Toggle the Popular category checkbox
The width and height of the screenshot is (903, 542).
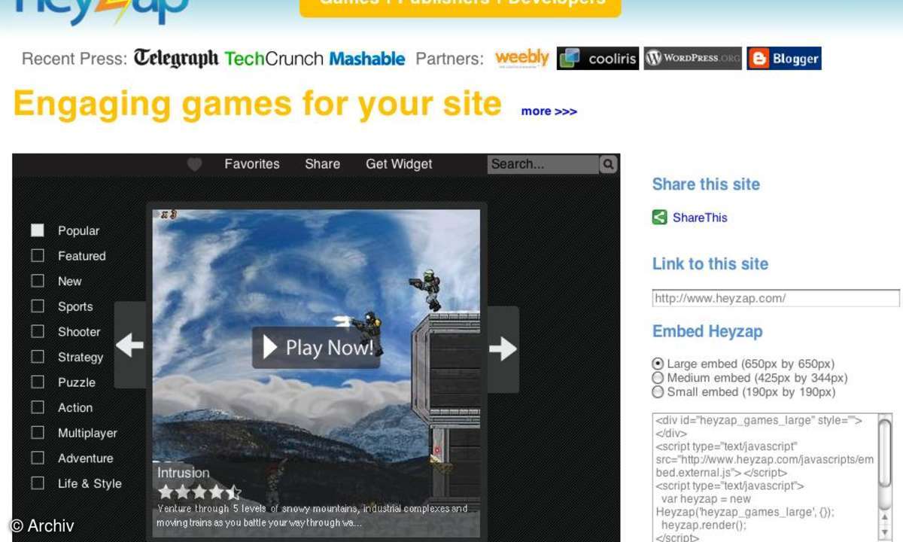point(38,230)
